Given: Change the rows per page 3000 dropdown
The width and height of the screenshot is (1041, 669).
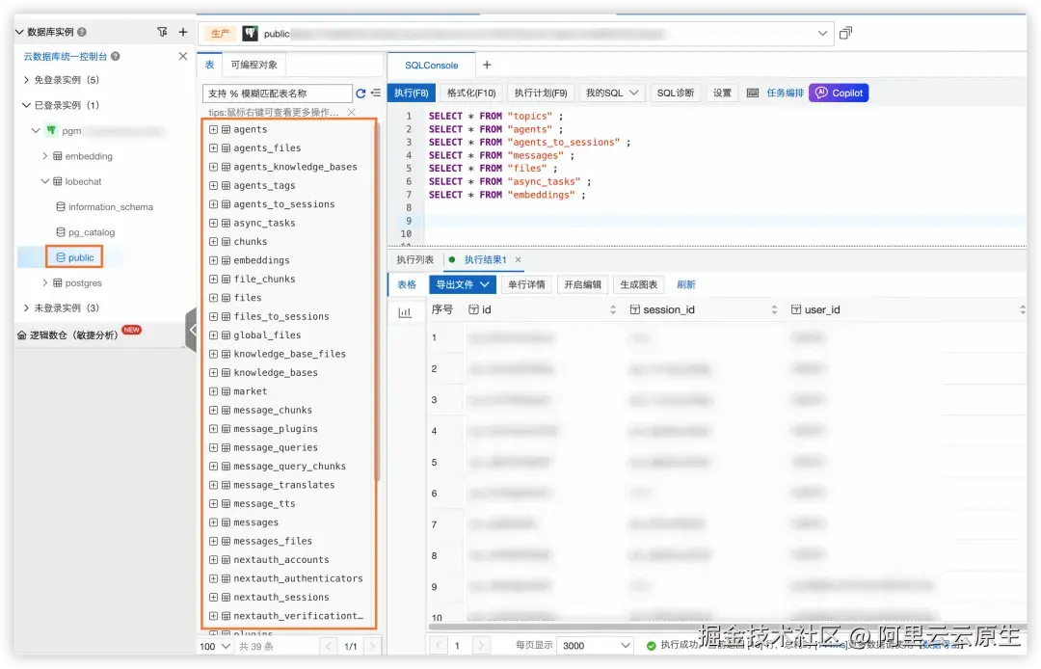Looking at the screenshot, I should coord(595,645).
